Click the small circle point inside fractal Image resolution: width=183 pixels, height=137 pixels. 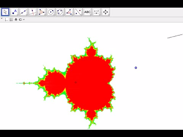pos(76,83)
